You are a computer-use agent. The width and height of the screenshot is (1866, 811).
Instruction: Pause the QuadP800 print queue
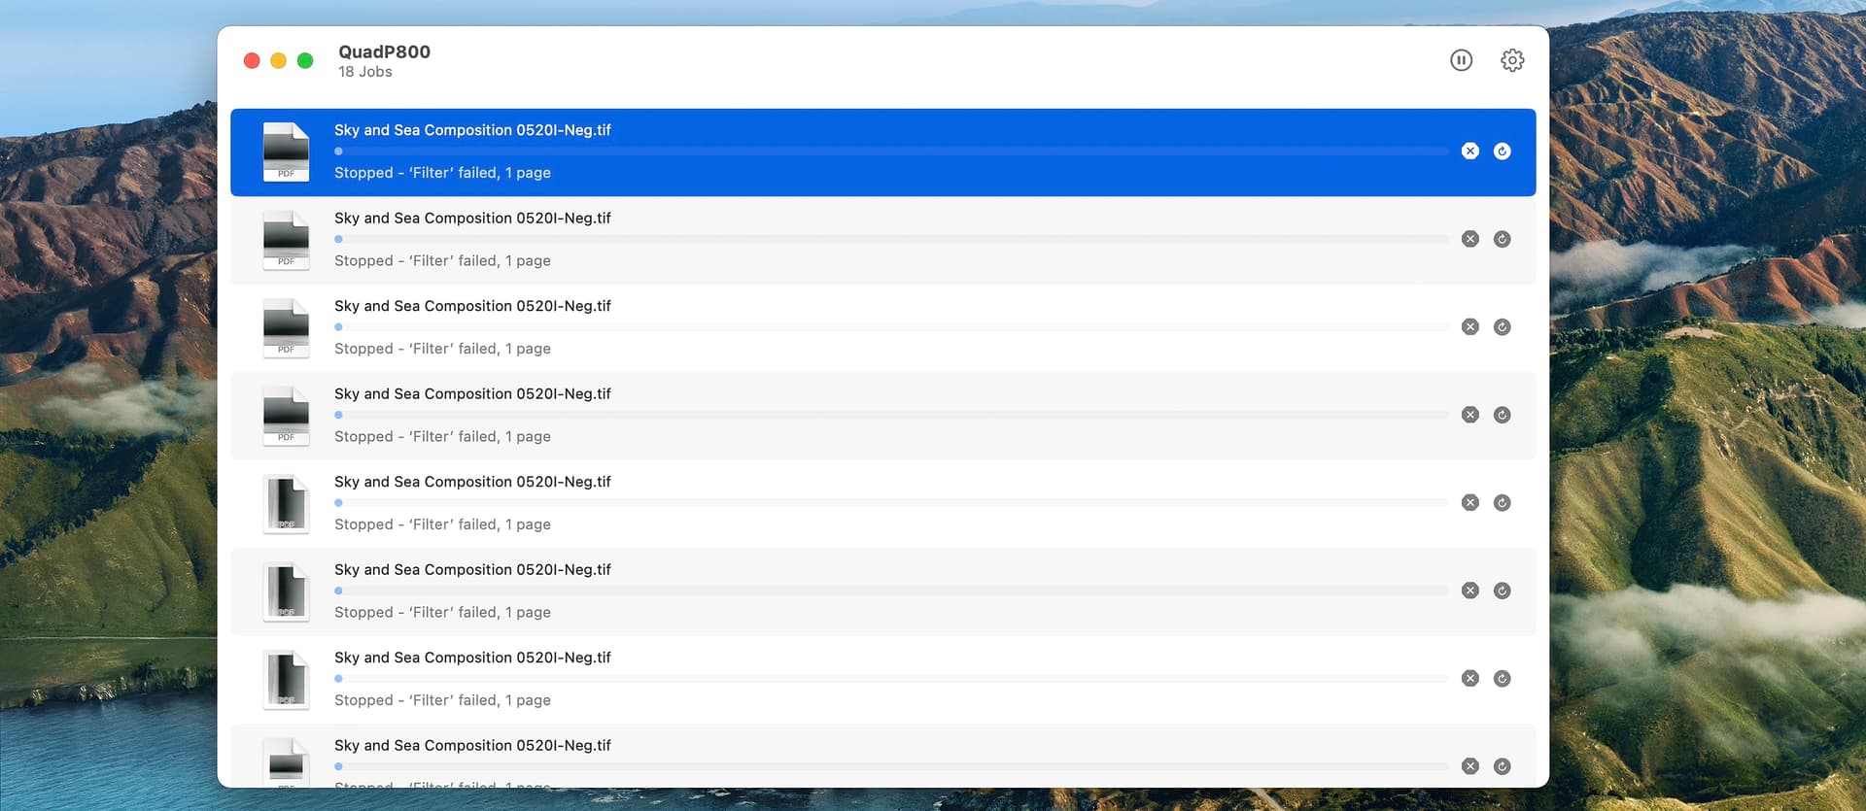coord(1461,60)
